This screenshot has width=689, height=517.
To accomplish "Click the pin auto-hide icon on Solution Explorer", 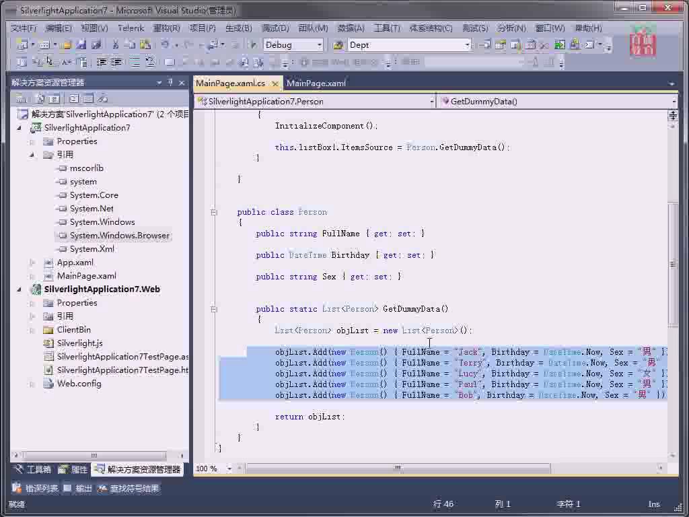I will (170, 82).
